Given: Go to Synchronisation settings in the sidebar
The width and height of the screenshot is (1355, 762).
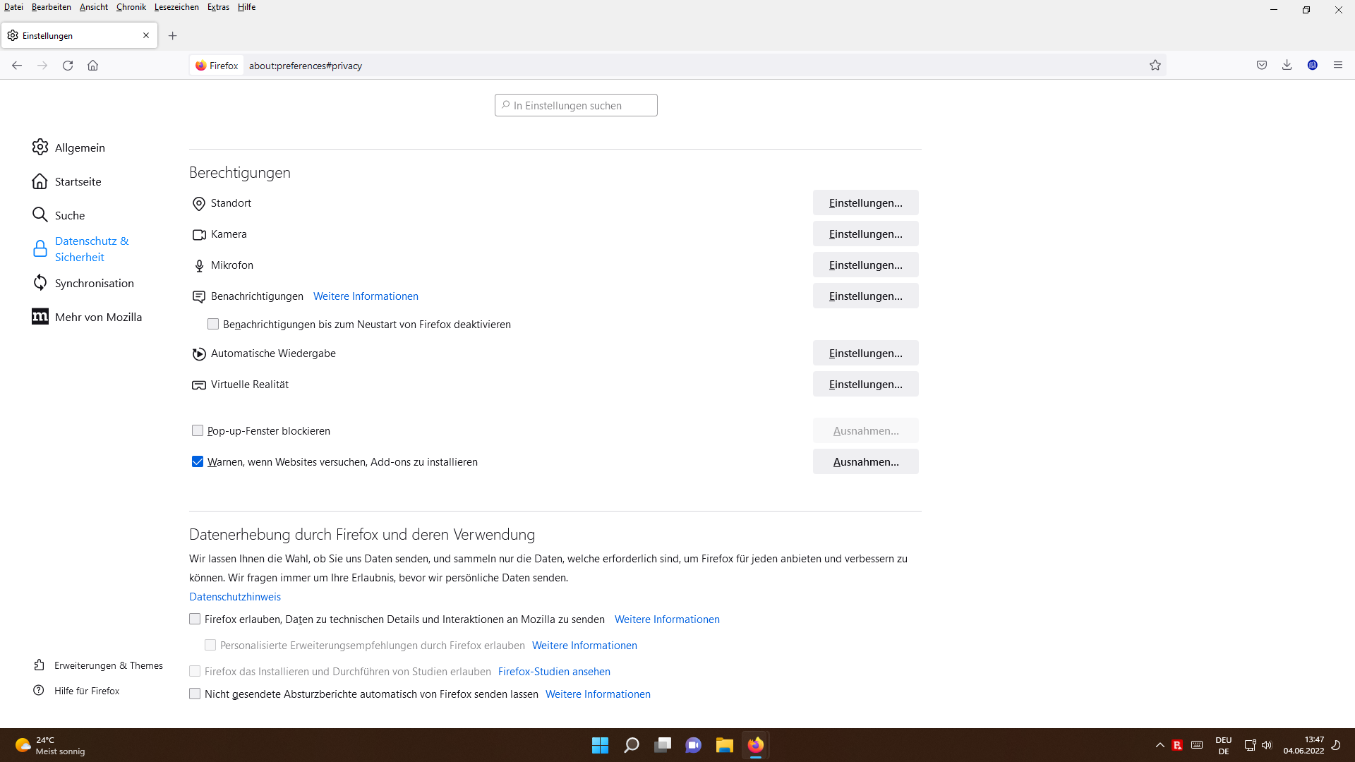Looking at the screenshot, I should point(94,283).
